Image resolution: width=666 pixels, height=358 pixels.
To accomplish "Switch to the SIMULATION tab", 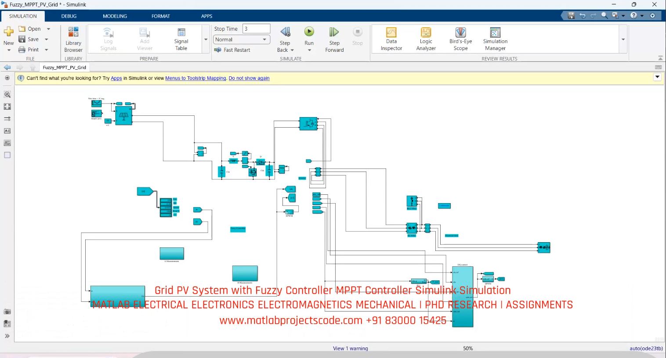I will click(x=23, y=16).
